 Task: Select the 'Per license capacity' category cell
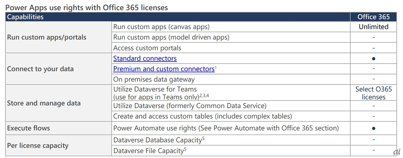pos(38,146)
